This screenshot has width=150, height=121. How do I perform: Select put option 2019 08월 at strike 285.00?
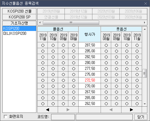pyautogui.click(x=106, y=51)
